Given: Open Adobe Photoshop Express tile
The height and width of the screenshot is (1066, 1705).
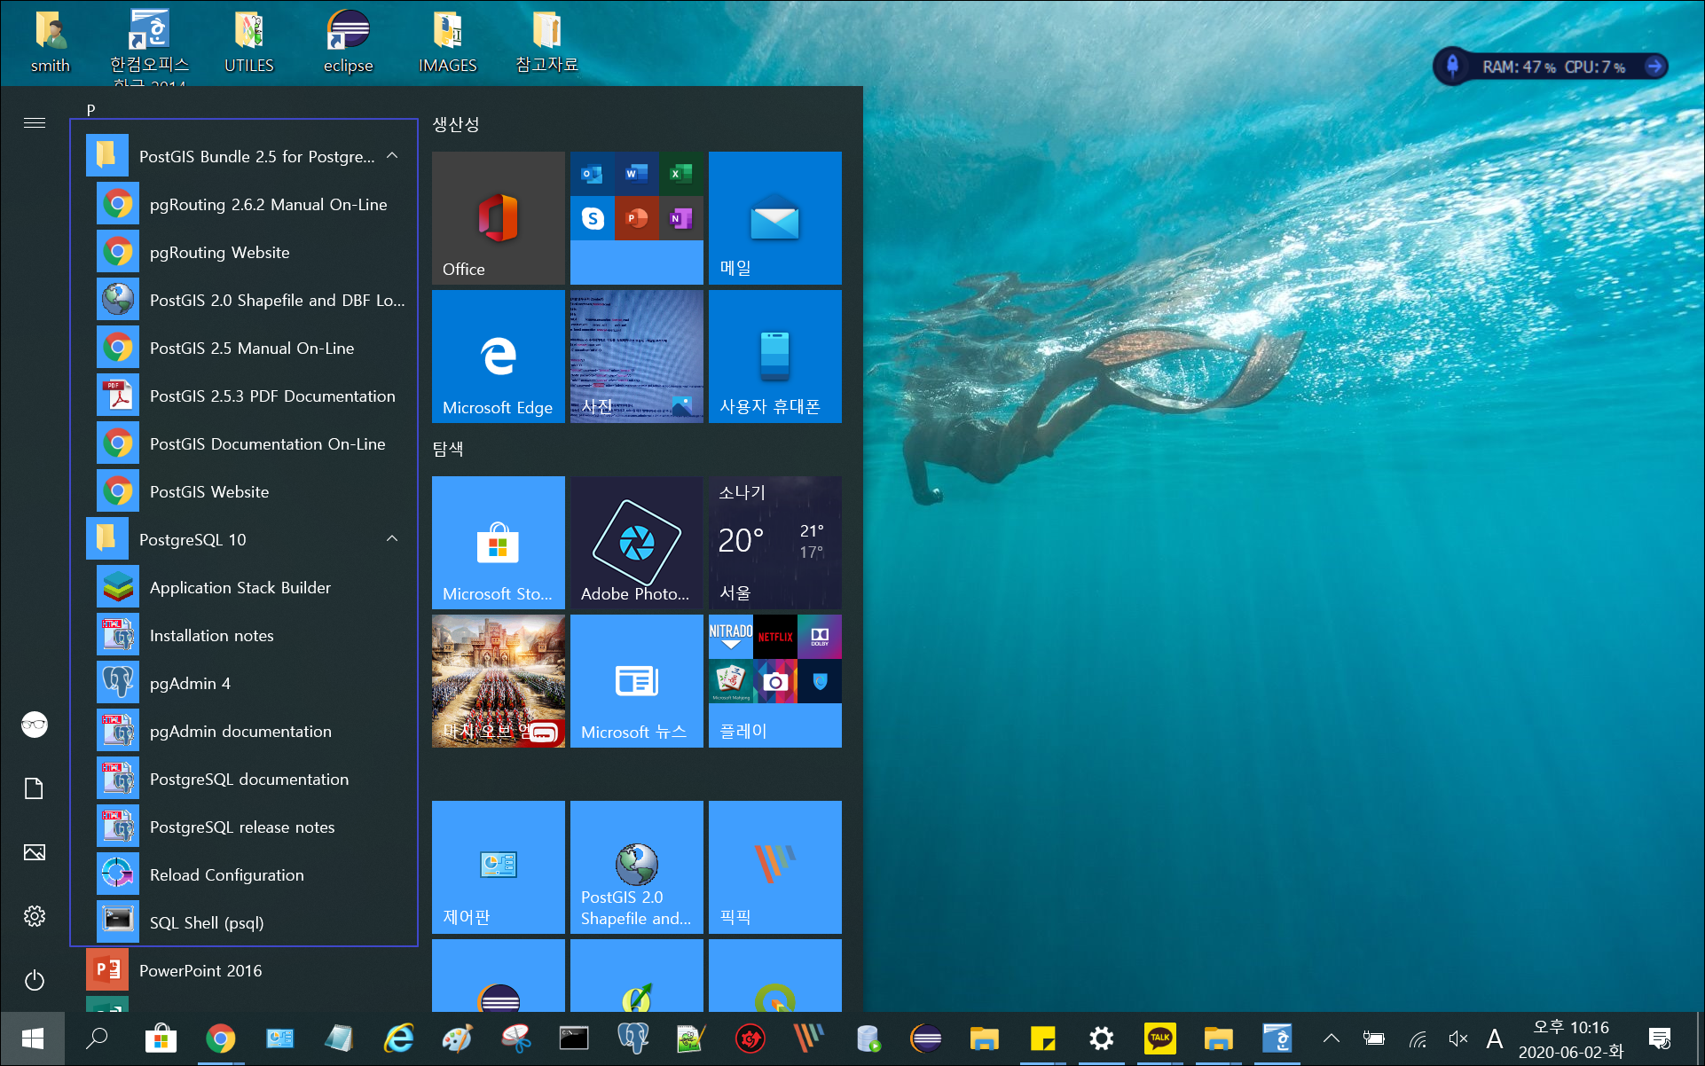Looking at the screenshot, I should (x=637, y=543).
